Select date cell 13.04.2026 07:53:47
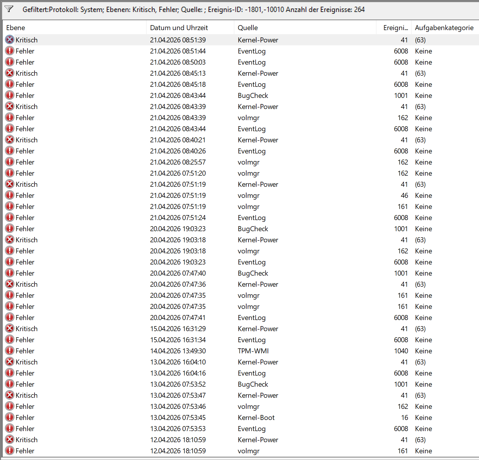Screen dimensions: 479x460 coord(178,395)
